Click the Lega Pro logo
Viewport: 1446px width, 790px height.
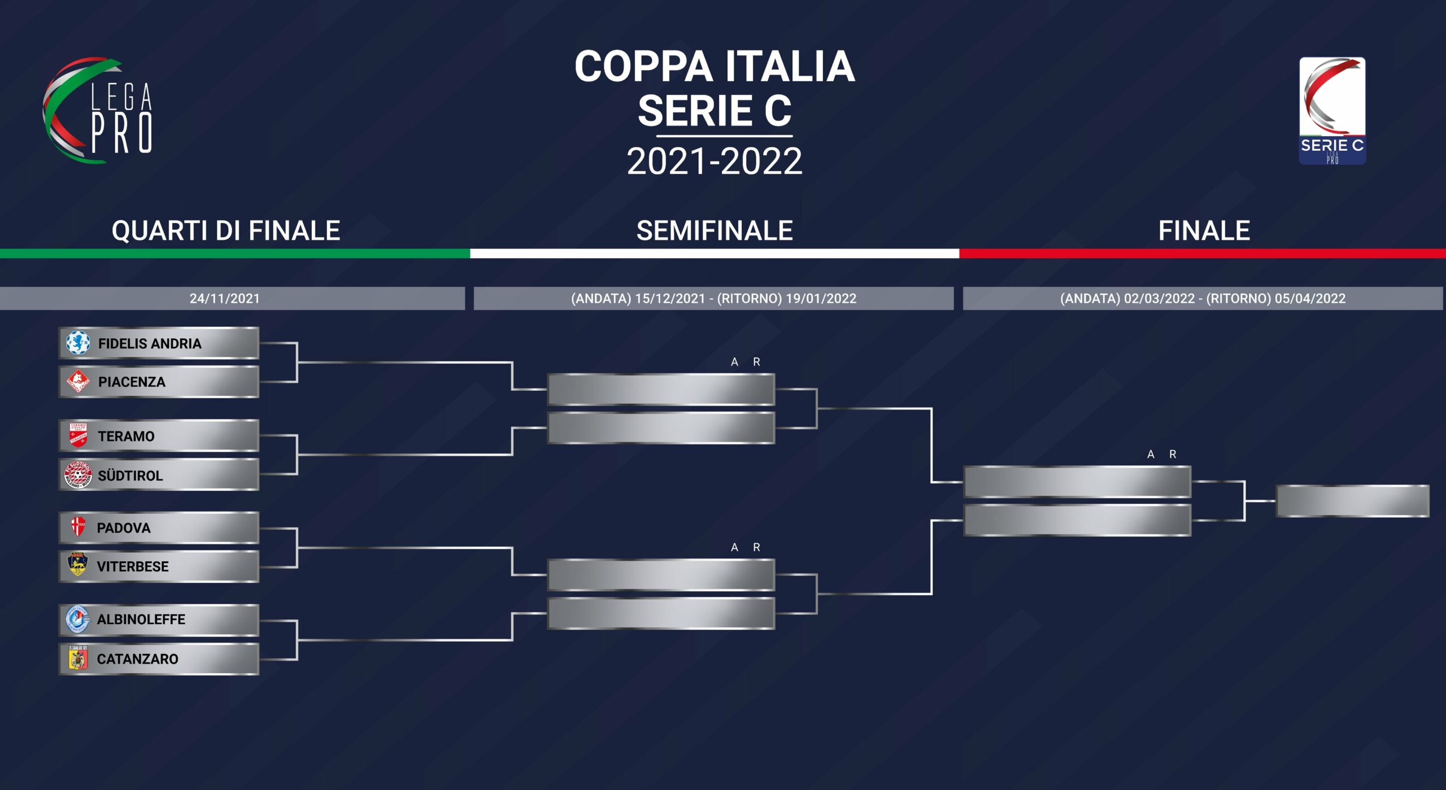98,110
